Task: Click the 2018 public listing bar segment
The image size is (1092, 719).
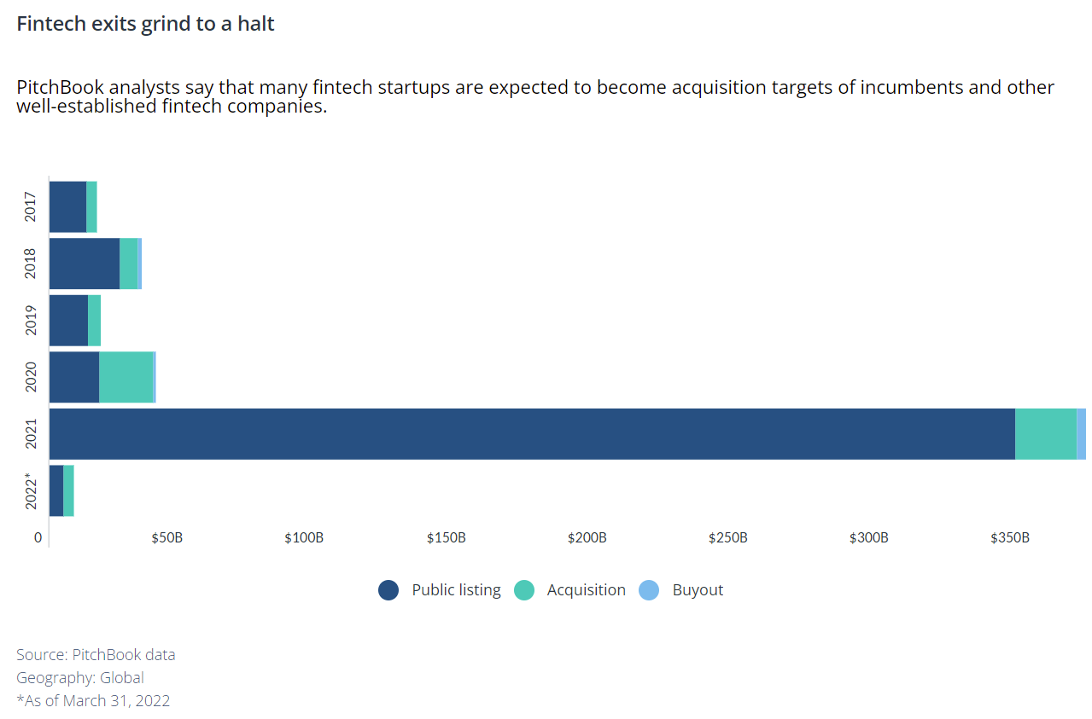Action: [x=85, y=264]
